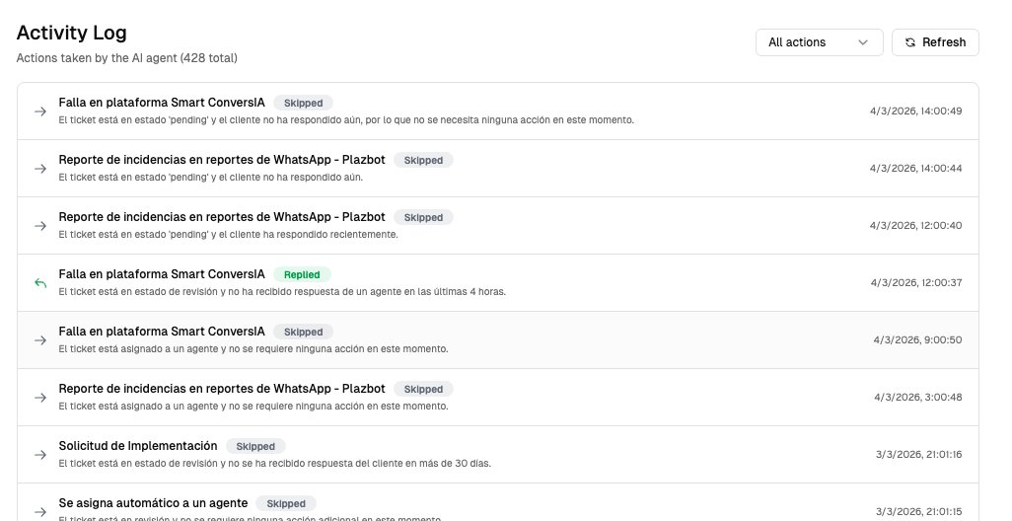Open Falla en plataforma Smart ConversIA at 14:00:49
This screenshot has height=521, width=1012.
tap(162, 103)
